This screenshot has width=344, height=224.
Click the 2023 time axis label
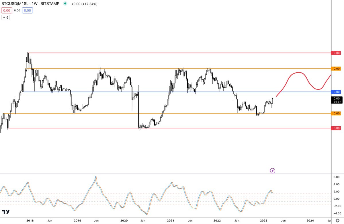pyautogui.click(x=264, y=221)
